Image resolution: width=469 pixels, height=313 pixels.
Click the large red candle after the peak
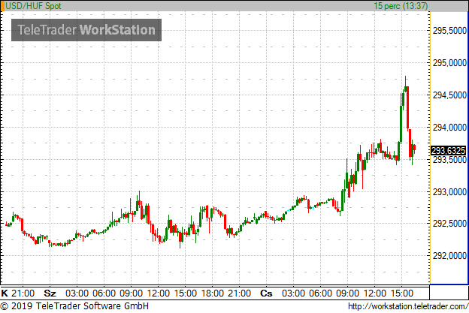click(407, 107)
